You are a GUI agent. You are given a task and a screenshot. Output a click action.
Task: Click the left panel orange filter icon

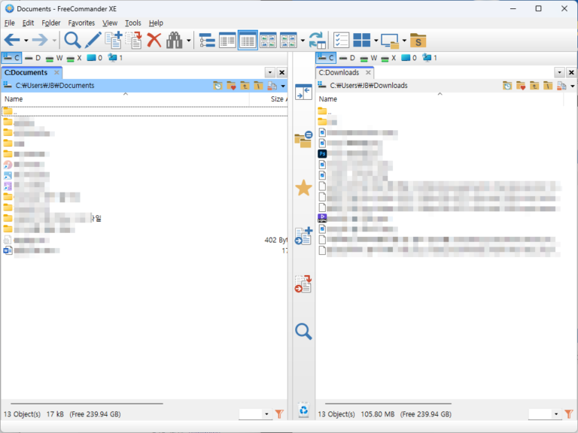279,414
